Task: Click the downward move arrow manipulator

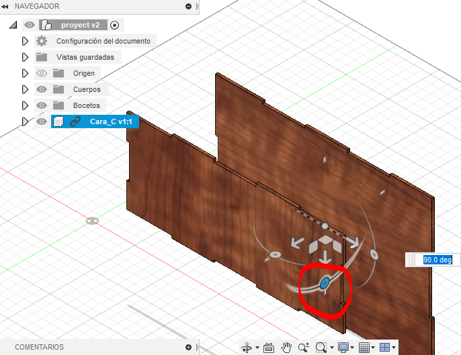Action: (325, 257)
